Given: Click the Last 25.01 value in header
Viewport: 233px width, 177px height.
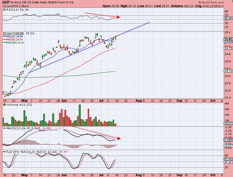Looking at the screenshot, I should 162,6.
